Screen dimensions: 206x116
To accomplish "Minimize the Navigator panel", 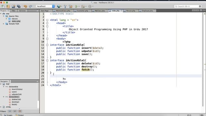I will 37,81.
